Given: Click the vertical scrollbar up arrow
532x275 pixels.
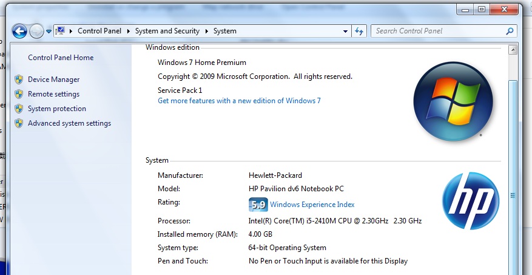Looking at the screenshot, I should (513, 50).
